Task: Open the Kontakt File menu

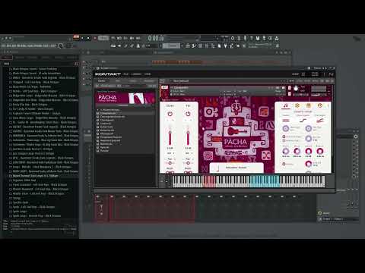Action: coord(126,74)
